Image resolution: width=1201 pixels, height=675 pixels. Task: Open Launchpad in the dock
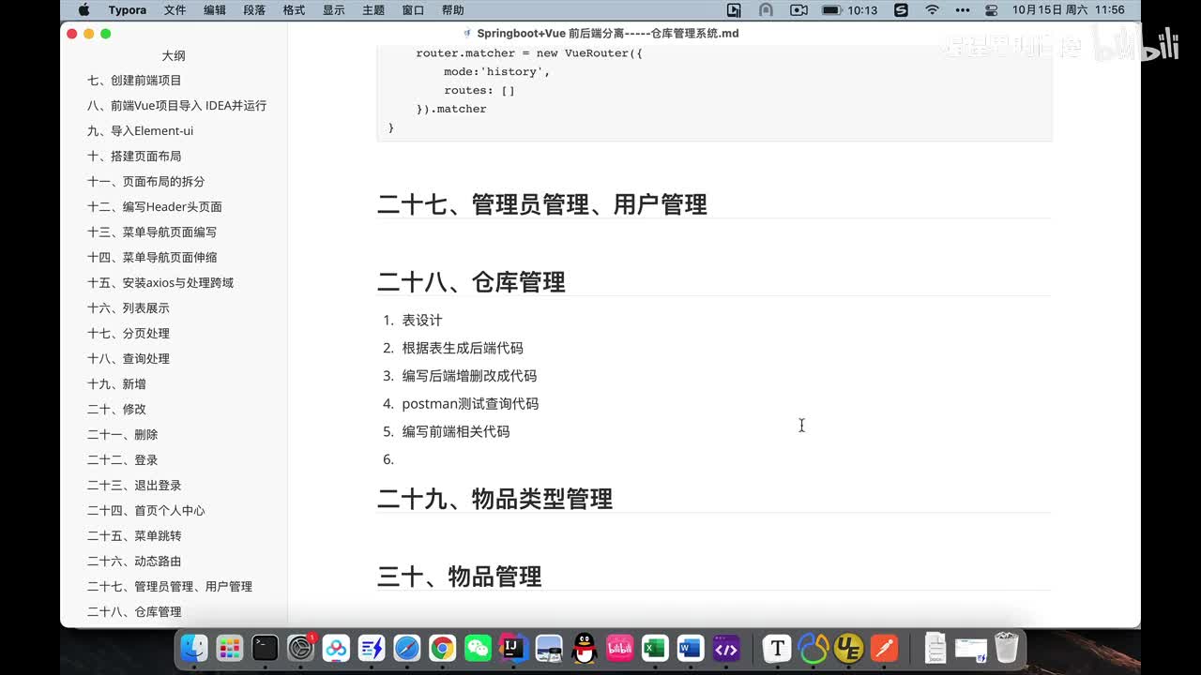pos(230,648)
